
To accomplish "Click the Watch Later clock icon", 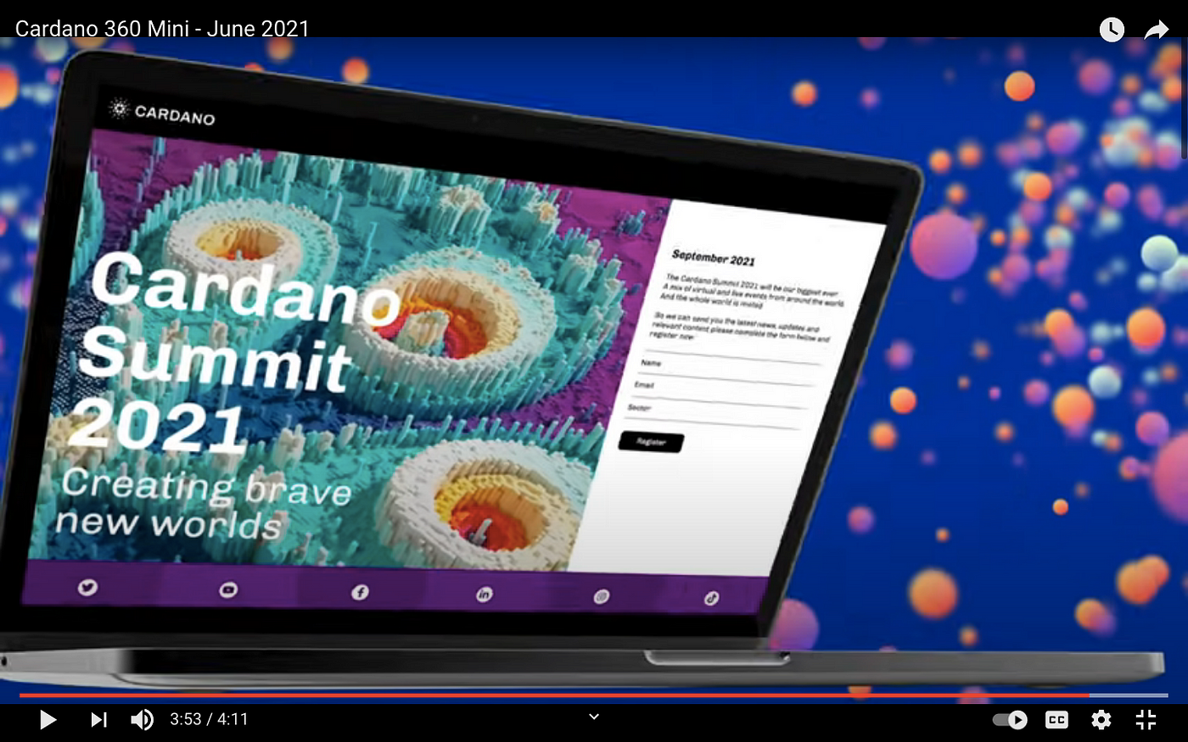I will click(1112, 30).
